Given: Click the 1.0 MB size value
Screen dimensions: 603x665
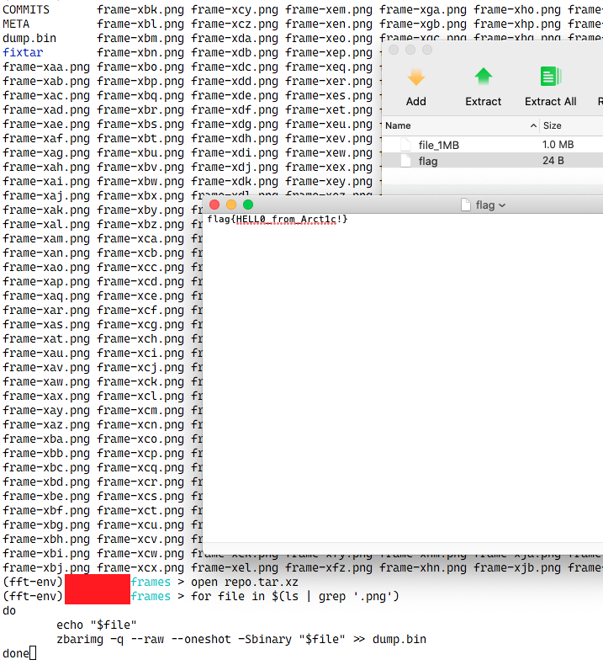Looking at the screenshot, I should point(558,145).
